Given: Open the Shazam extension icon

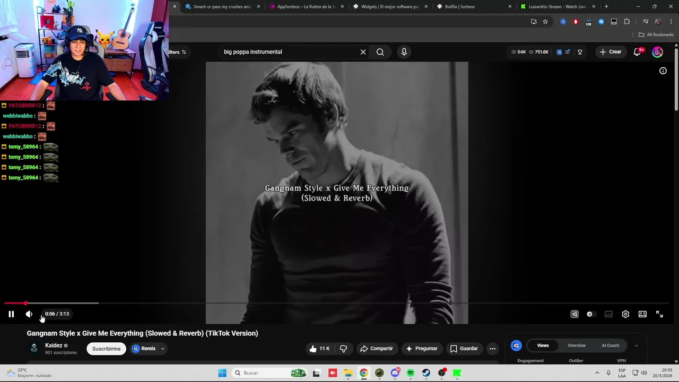Looking at the screenshot, I should (601, 22).
